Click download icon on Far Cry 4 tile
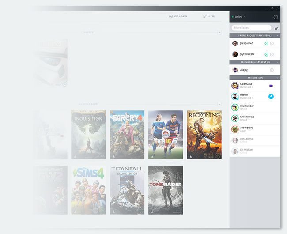Screen dimensions: 287x234 point(113,156)
